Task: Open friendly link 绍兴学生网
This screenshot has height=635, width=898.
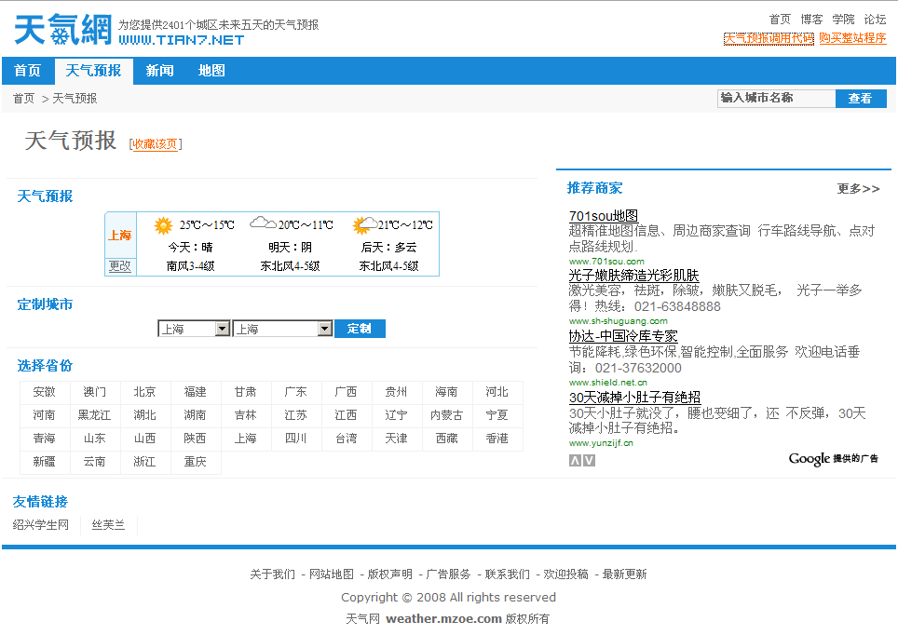Action: tap(41, 525)
